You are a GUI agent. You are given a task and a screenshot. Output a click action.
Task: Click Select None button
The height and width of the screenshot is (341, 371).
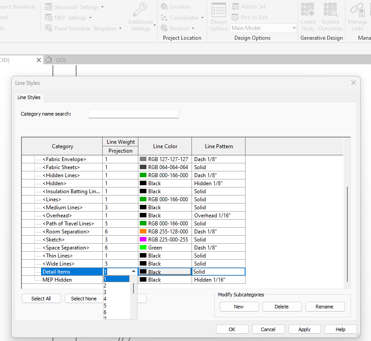click(84, 299)
